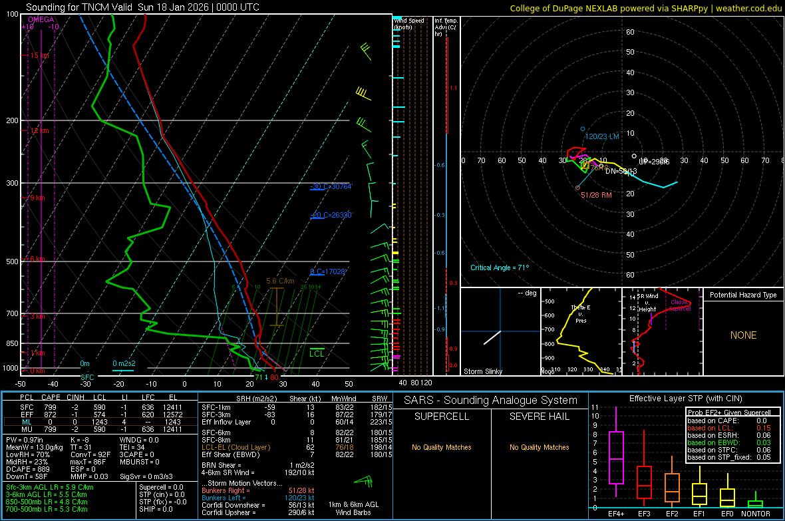Image resolution: width=785 pixels, height=521 pixels.
Task: Click the '0 m2s2' label on skew-T
Action: click(124, 363)
